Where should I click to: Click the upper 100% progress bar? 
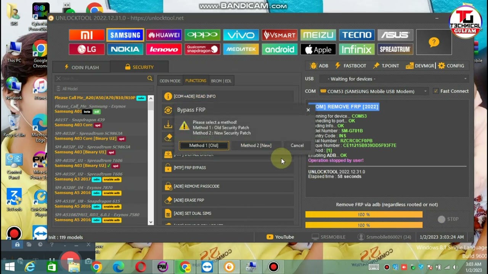(x=364, y=215)
